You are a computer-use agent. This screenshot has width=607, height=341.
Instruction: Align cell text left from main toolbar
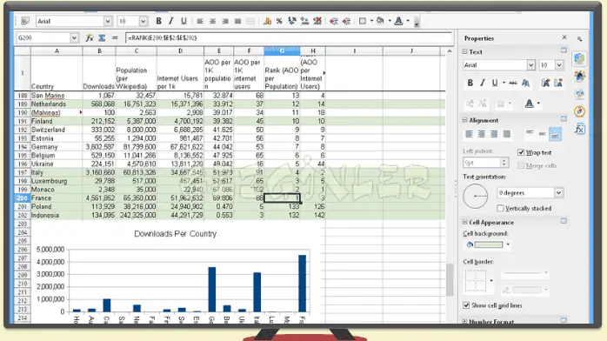pos(200,21)
